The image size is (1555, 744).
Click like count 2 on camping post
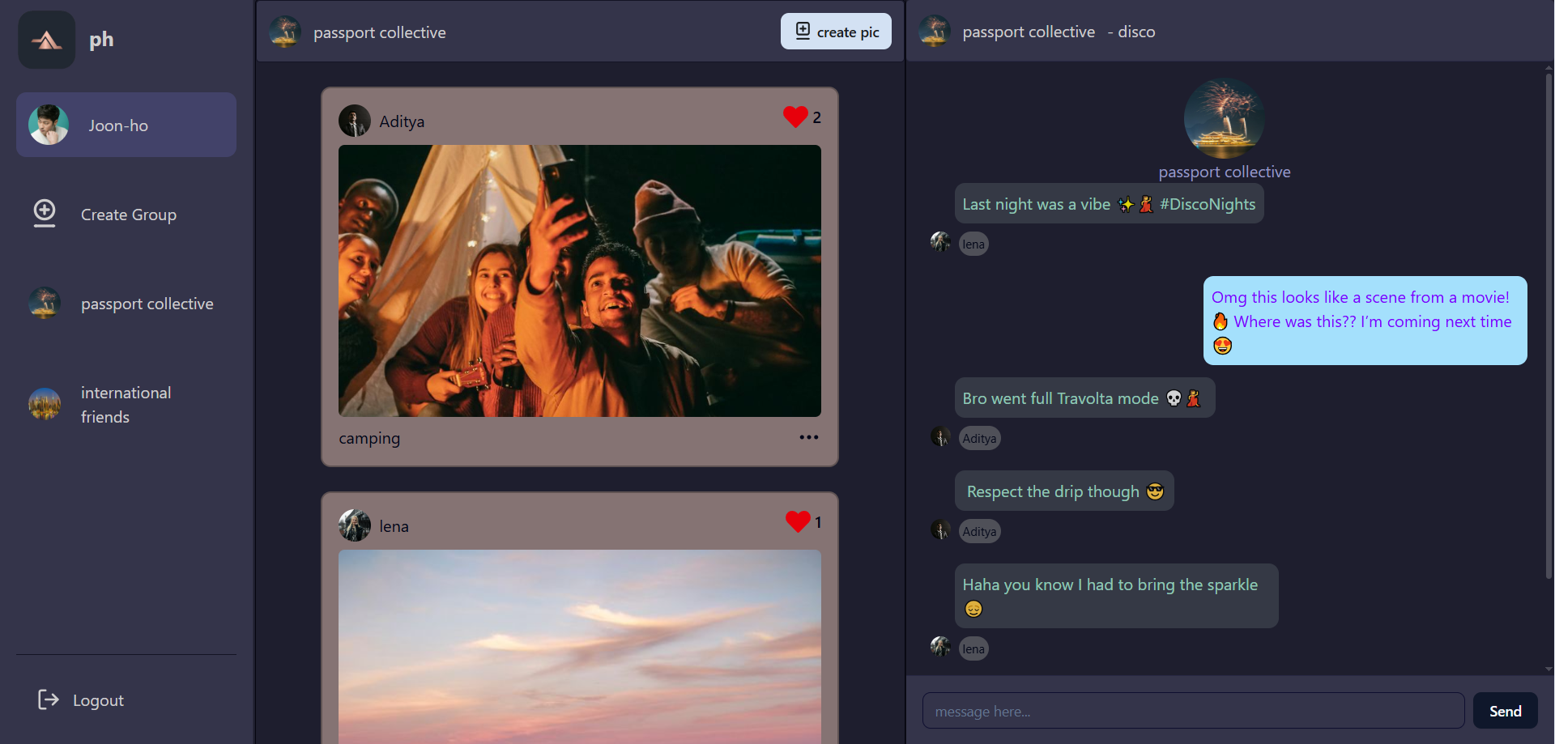[816, 117]
